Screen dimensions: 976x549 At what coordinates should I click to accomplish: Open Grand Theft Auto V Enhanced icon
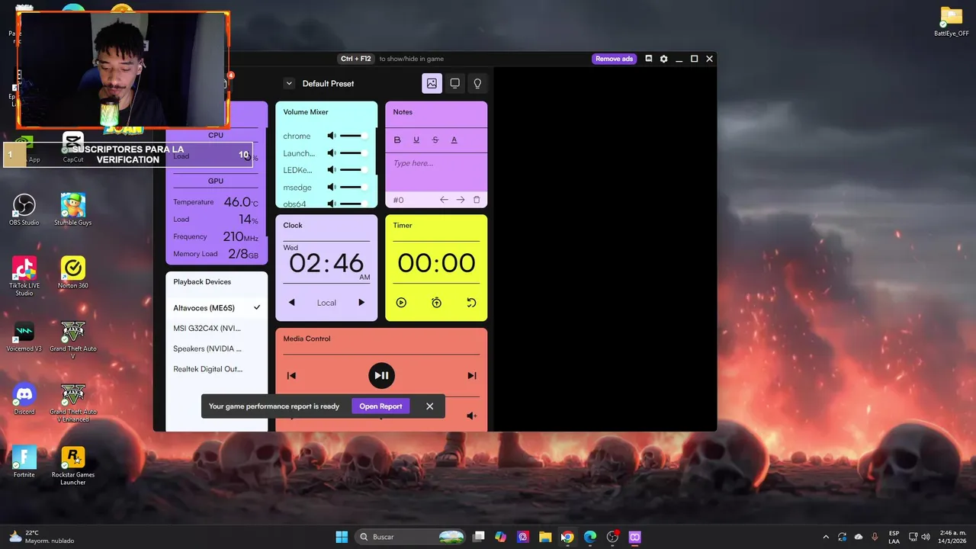click(x=73, y=403)
